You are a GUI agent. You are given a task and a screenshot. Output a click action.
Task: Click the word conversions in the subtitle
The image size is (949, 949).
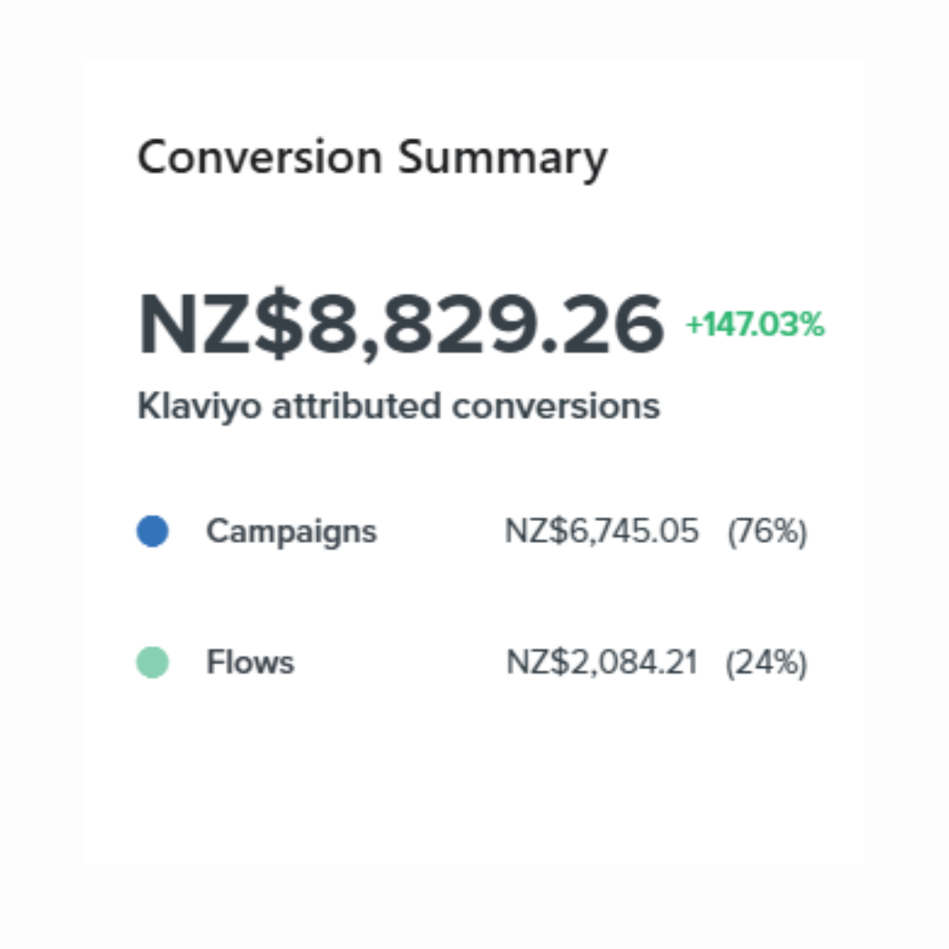click(x=555, y=406)
